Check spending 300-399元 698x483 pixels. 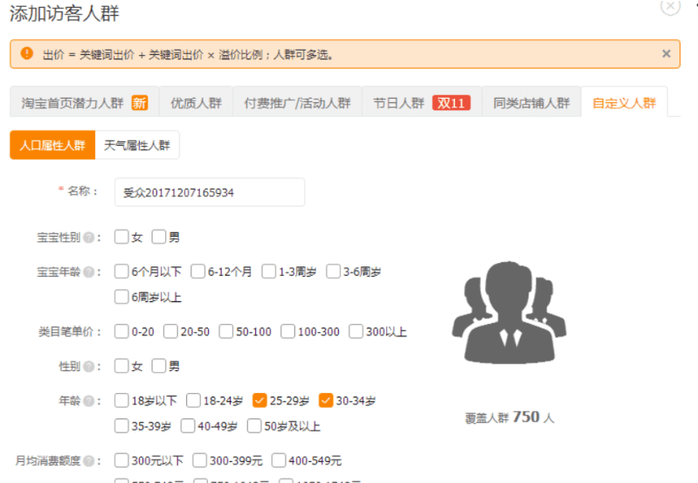pos(200,460)
